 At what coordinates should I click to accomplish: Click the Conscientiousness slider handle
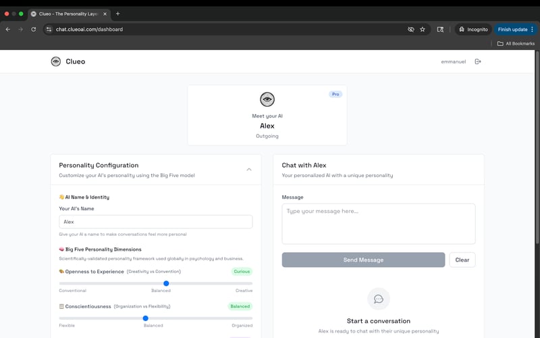click(x=145, y=318)
